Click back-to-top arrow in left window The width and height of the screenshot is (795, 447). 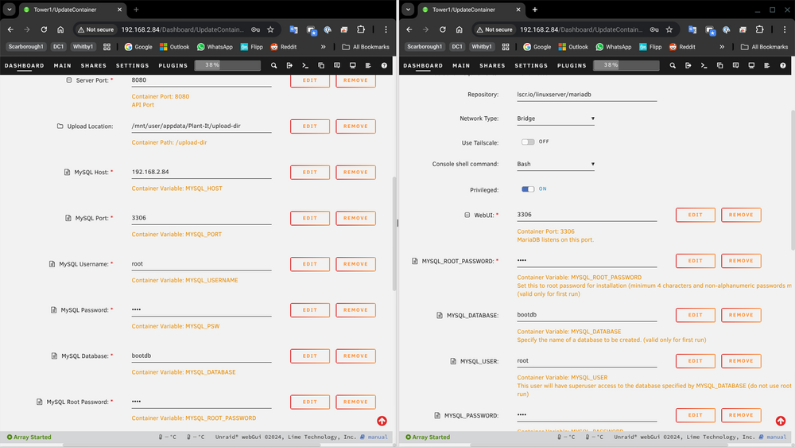pyautogui.click(x=382, y=421)
